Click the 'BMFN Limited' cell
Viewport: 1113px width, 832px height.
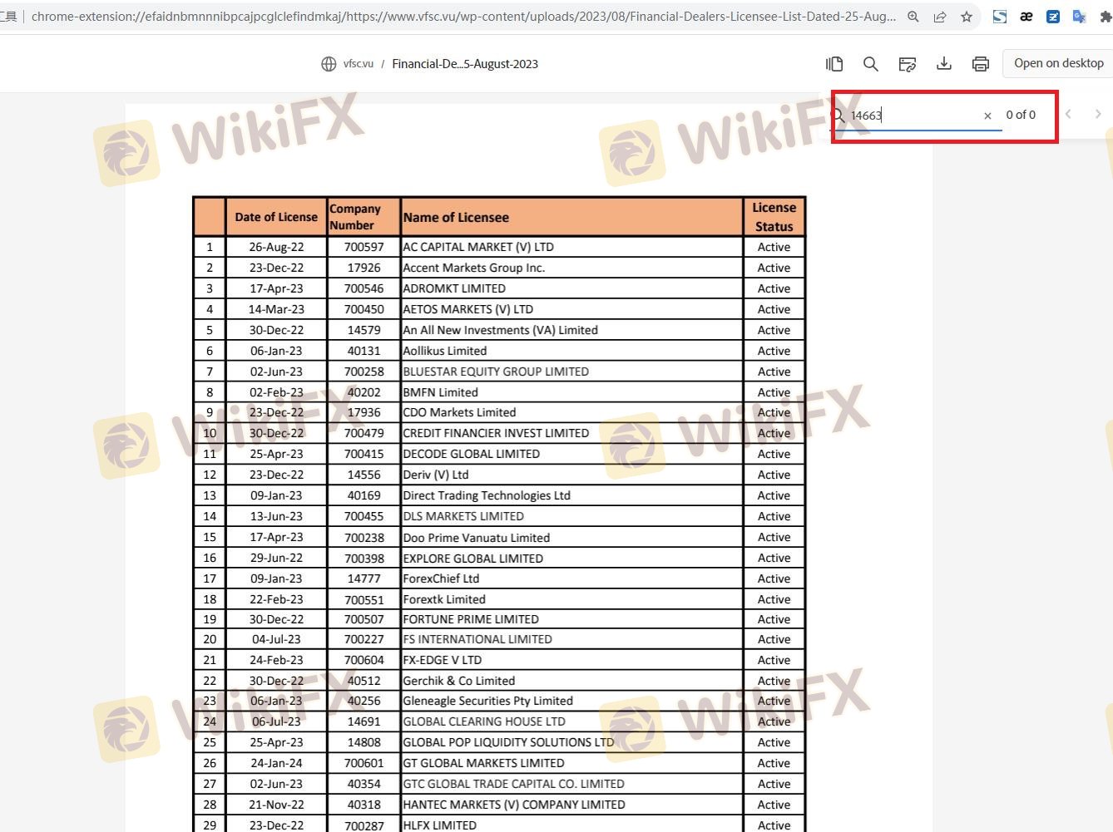(571, 392)
